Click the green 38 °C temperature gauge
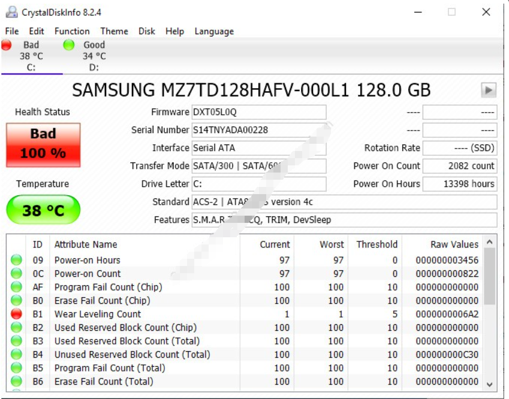Viewport: 509px width, 399px height. [43, 209]
